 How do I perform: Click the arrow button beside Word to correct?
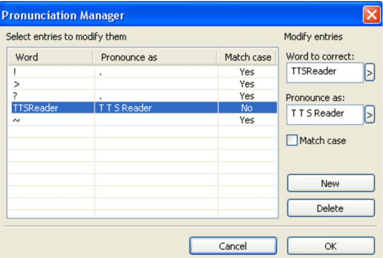coord(370,73)
